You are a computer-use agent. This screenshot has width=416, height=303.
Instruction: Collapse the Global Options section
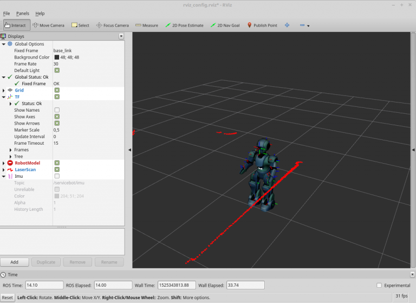[4, 44]
